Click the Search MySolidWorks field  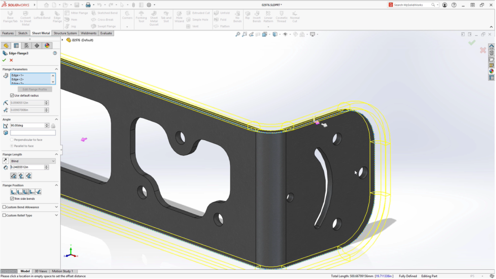[412, 5]
